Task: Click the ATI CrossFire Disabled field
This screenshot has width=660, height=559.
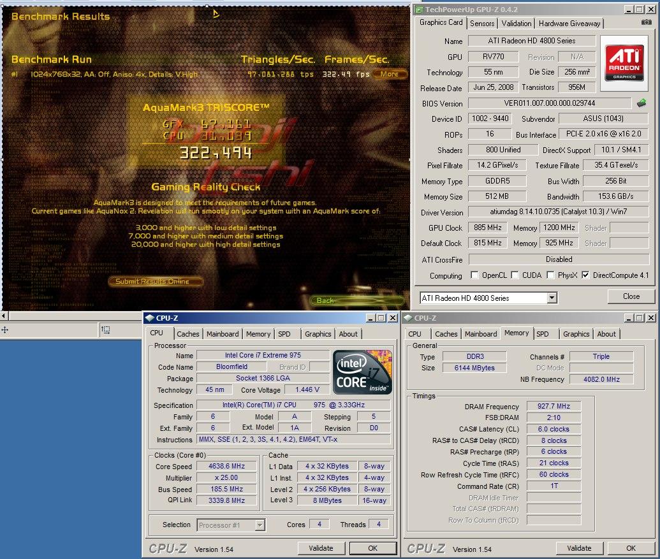Action: tap(559, 259)
